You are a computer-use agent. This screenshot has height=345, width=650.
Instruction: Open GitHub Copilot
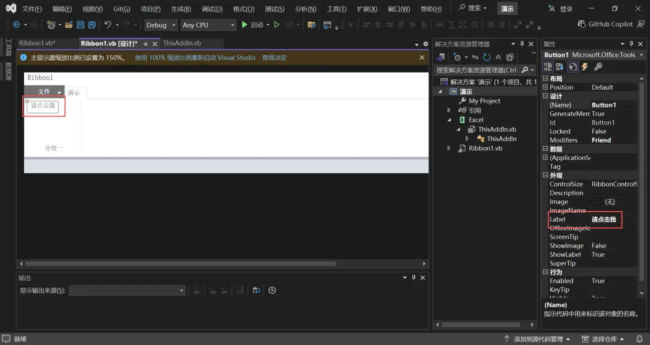pyautogui.click(x=605, y=24)
